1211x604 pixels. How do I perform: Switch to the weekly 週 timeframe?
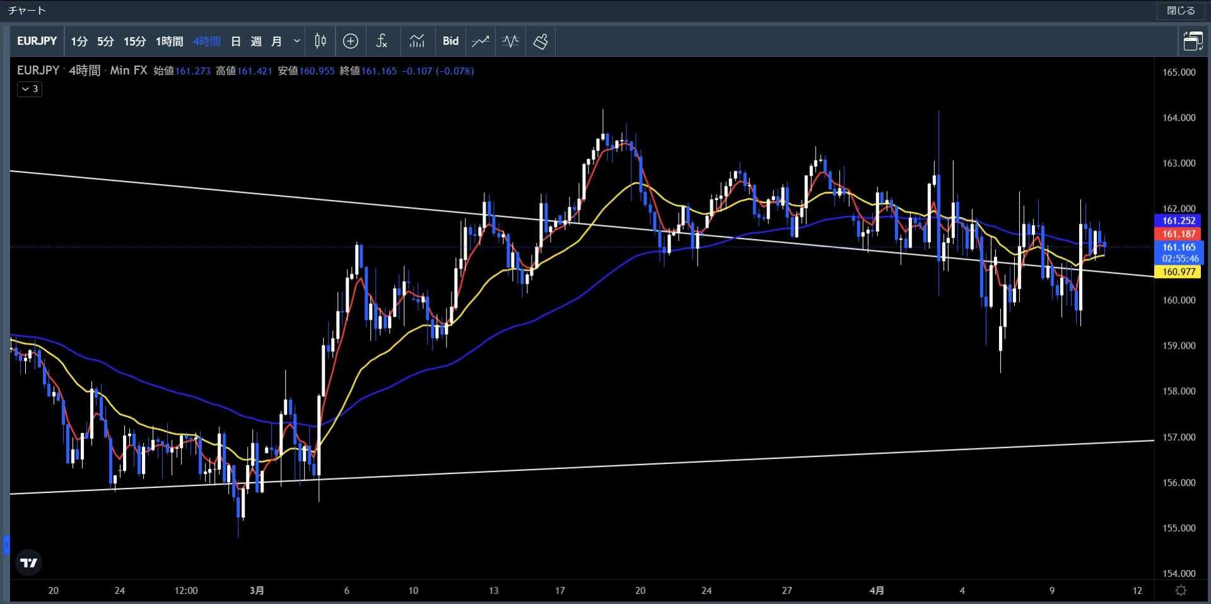[256, 42]
